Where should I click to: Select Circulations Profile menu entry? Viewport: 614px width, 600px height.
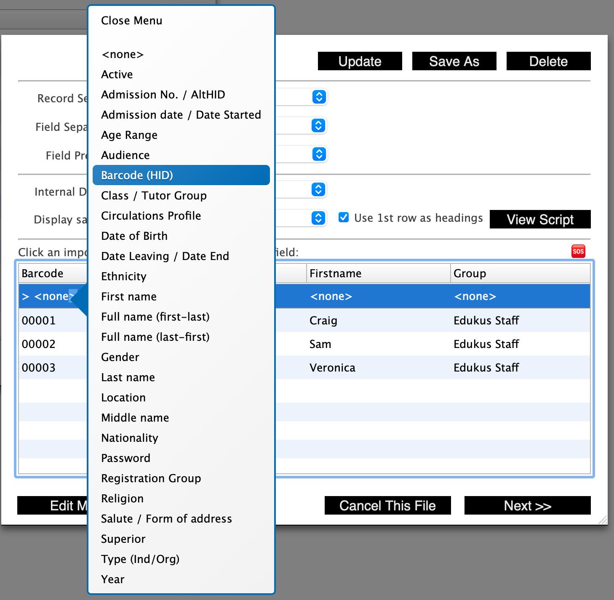[x=181, y=216]
